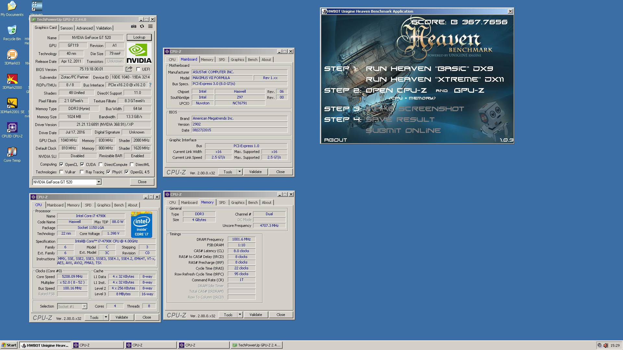
Task: Click Submit Online in Heaven app
Action: tap(403, 131)
